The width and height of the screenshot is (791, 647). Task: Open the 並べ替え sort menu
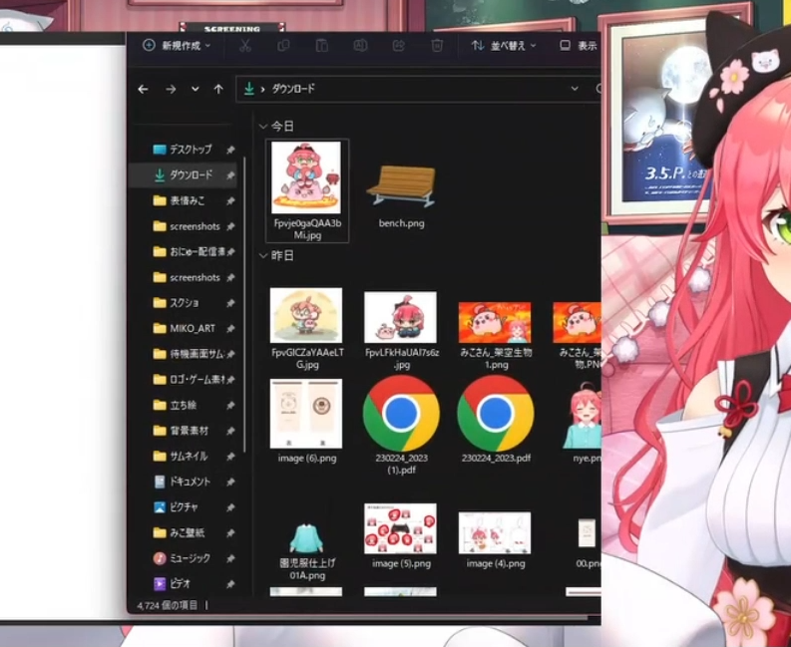pyautogui.click(x=503, y=46)
